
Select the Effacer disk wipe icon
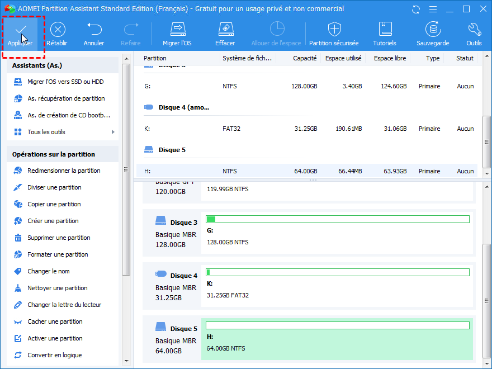point(225,29)
